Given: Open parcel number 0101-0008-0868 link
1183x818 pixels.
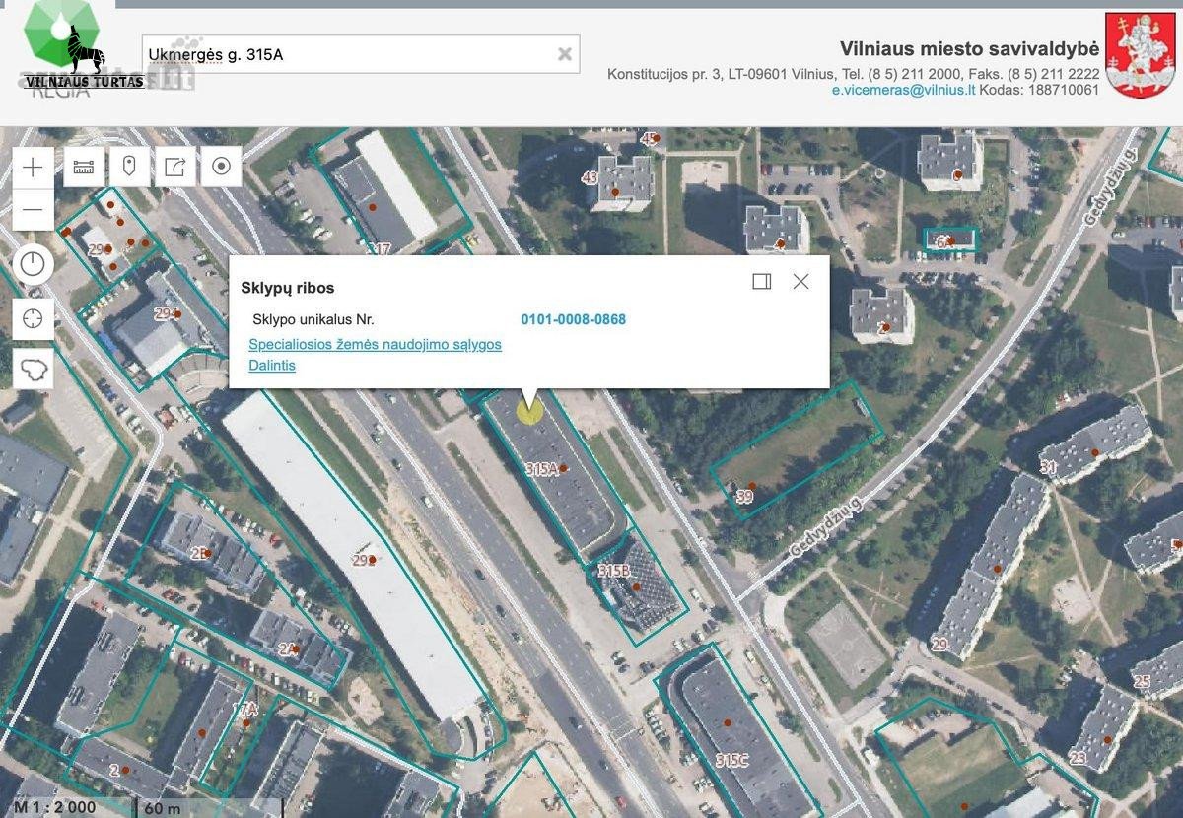Looking at the screenshot, I should pos(573,319).
